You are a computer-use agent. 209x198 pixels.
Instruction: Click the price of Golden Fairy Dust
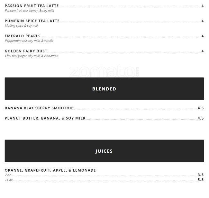tap(203, 51)
